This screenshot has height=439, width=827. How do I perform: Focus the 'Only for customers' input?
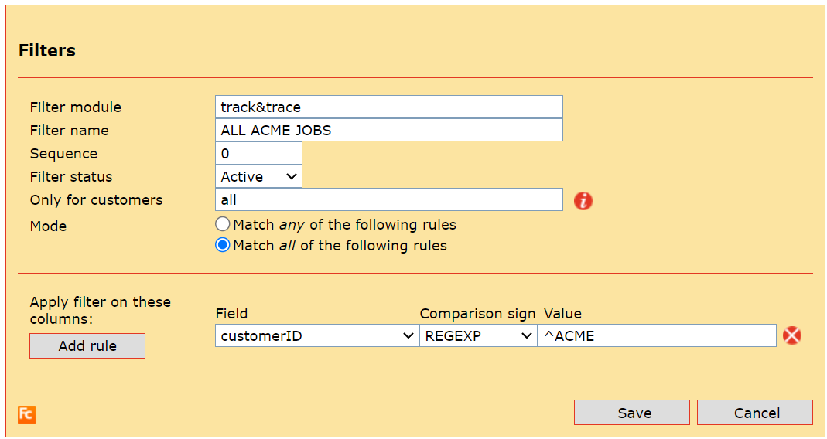(388, 200)
